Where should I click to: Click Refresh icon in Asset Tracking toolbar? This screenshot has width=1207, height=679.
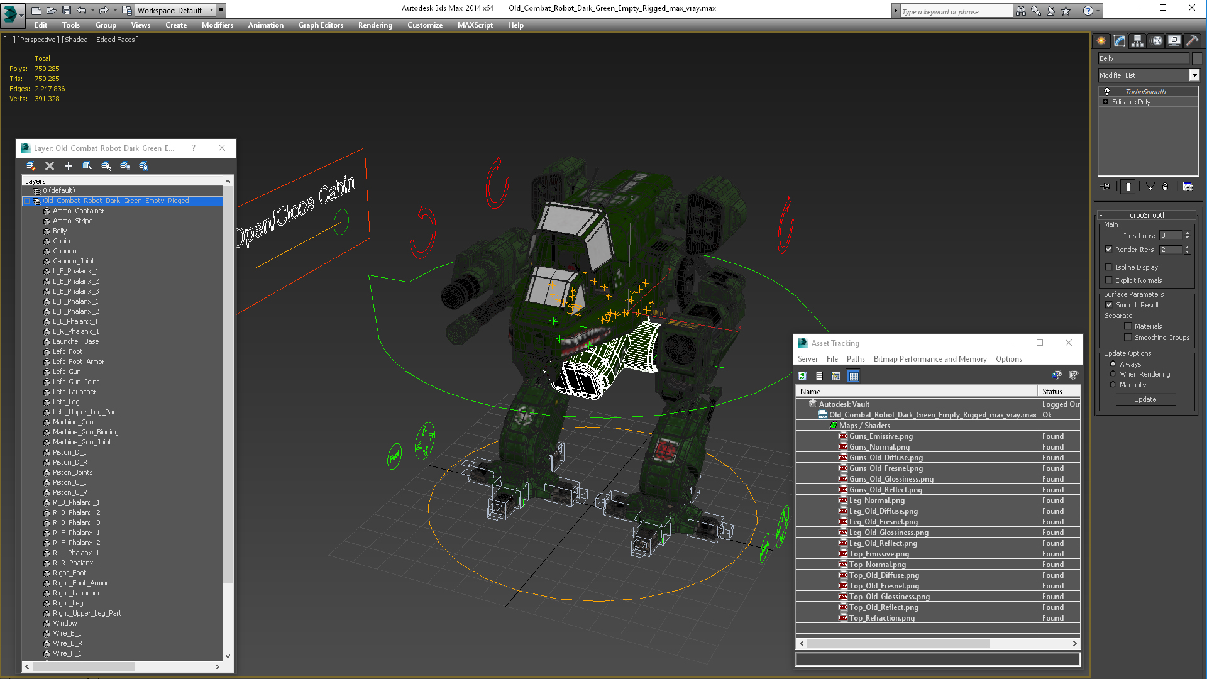(x=802, y=376)
